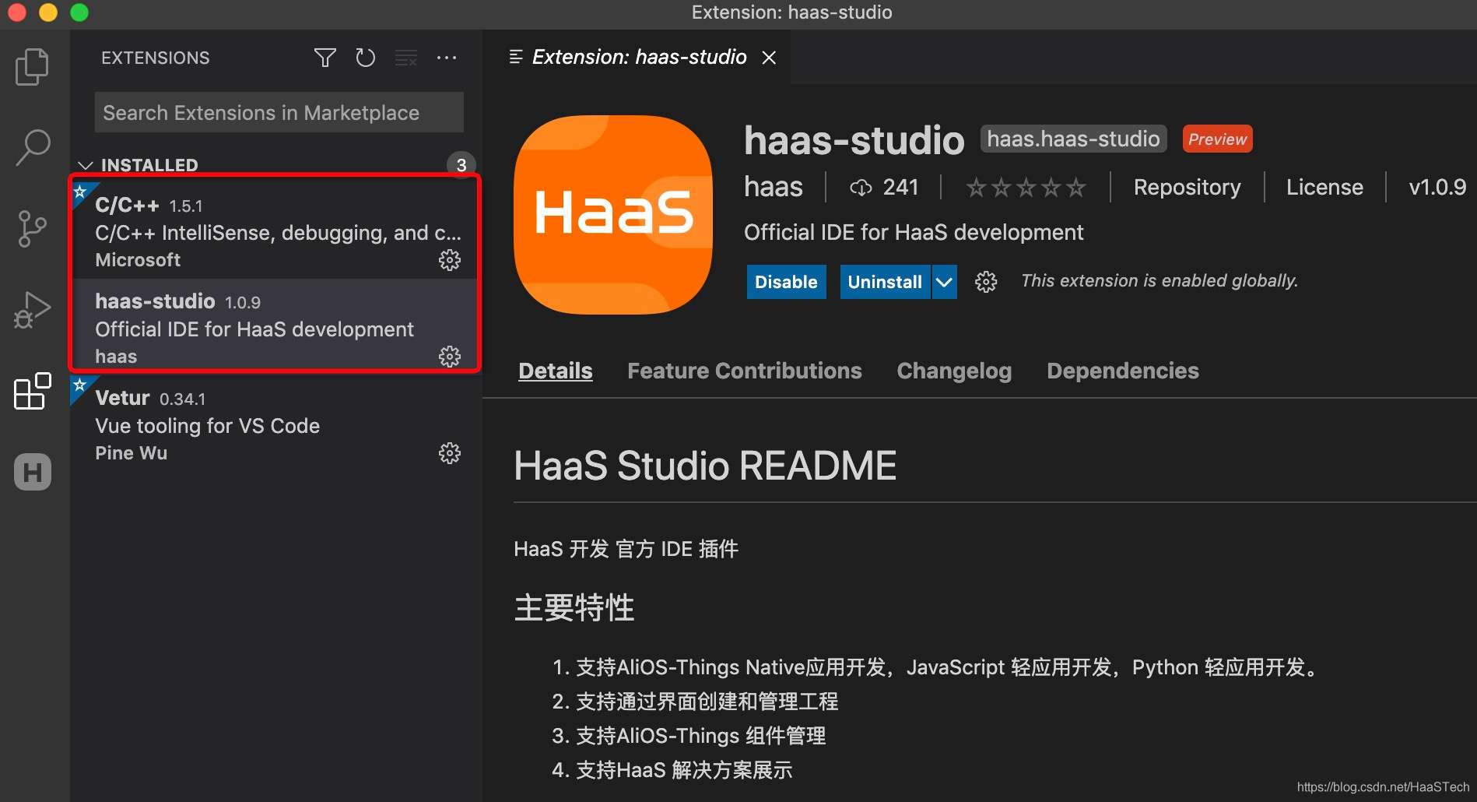Disable the haas-studio extension
The height and width of the screenshot is (802, 1477).
tap(786, 282)
